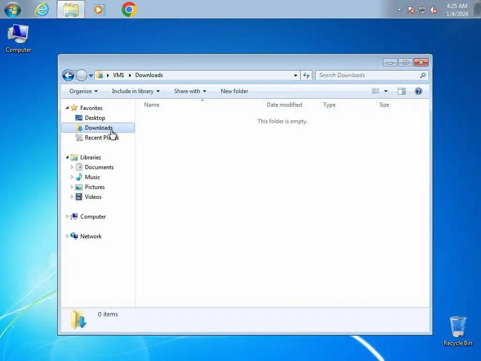Select Computer in navigation pane
This screenshot has height=361, width=481.
(93, 216)
